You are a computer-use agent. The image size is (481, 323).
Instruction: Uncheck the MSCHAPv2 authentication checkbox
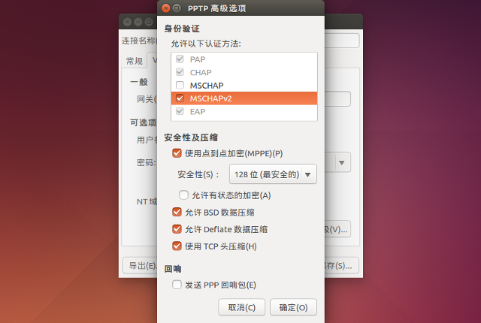coord(180,98)
